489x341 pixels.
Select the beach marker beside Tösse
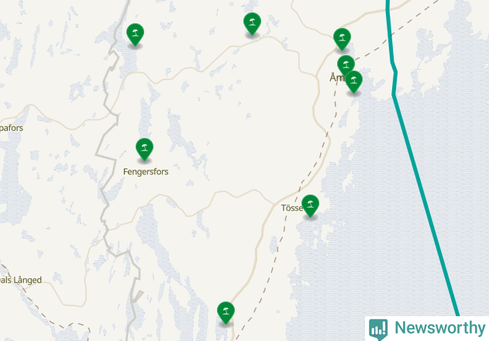coord(310,205)
